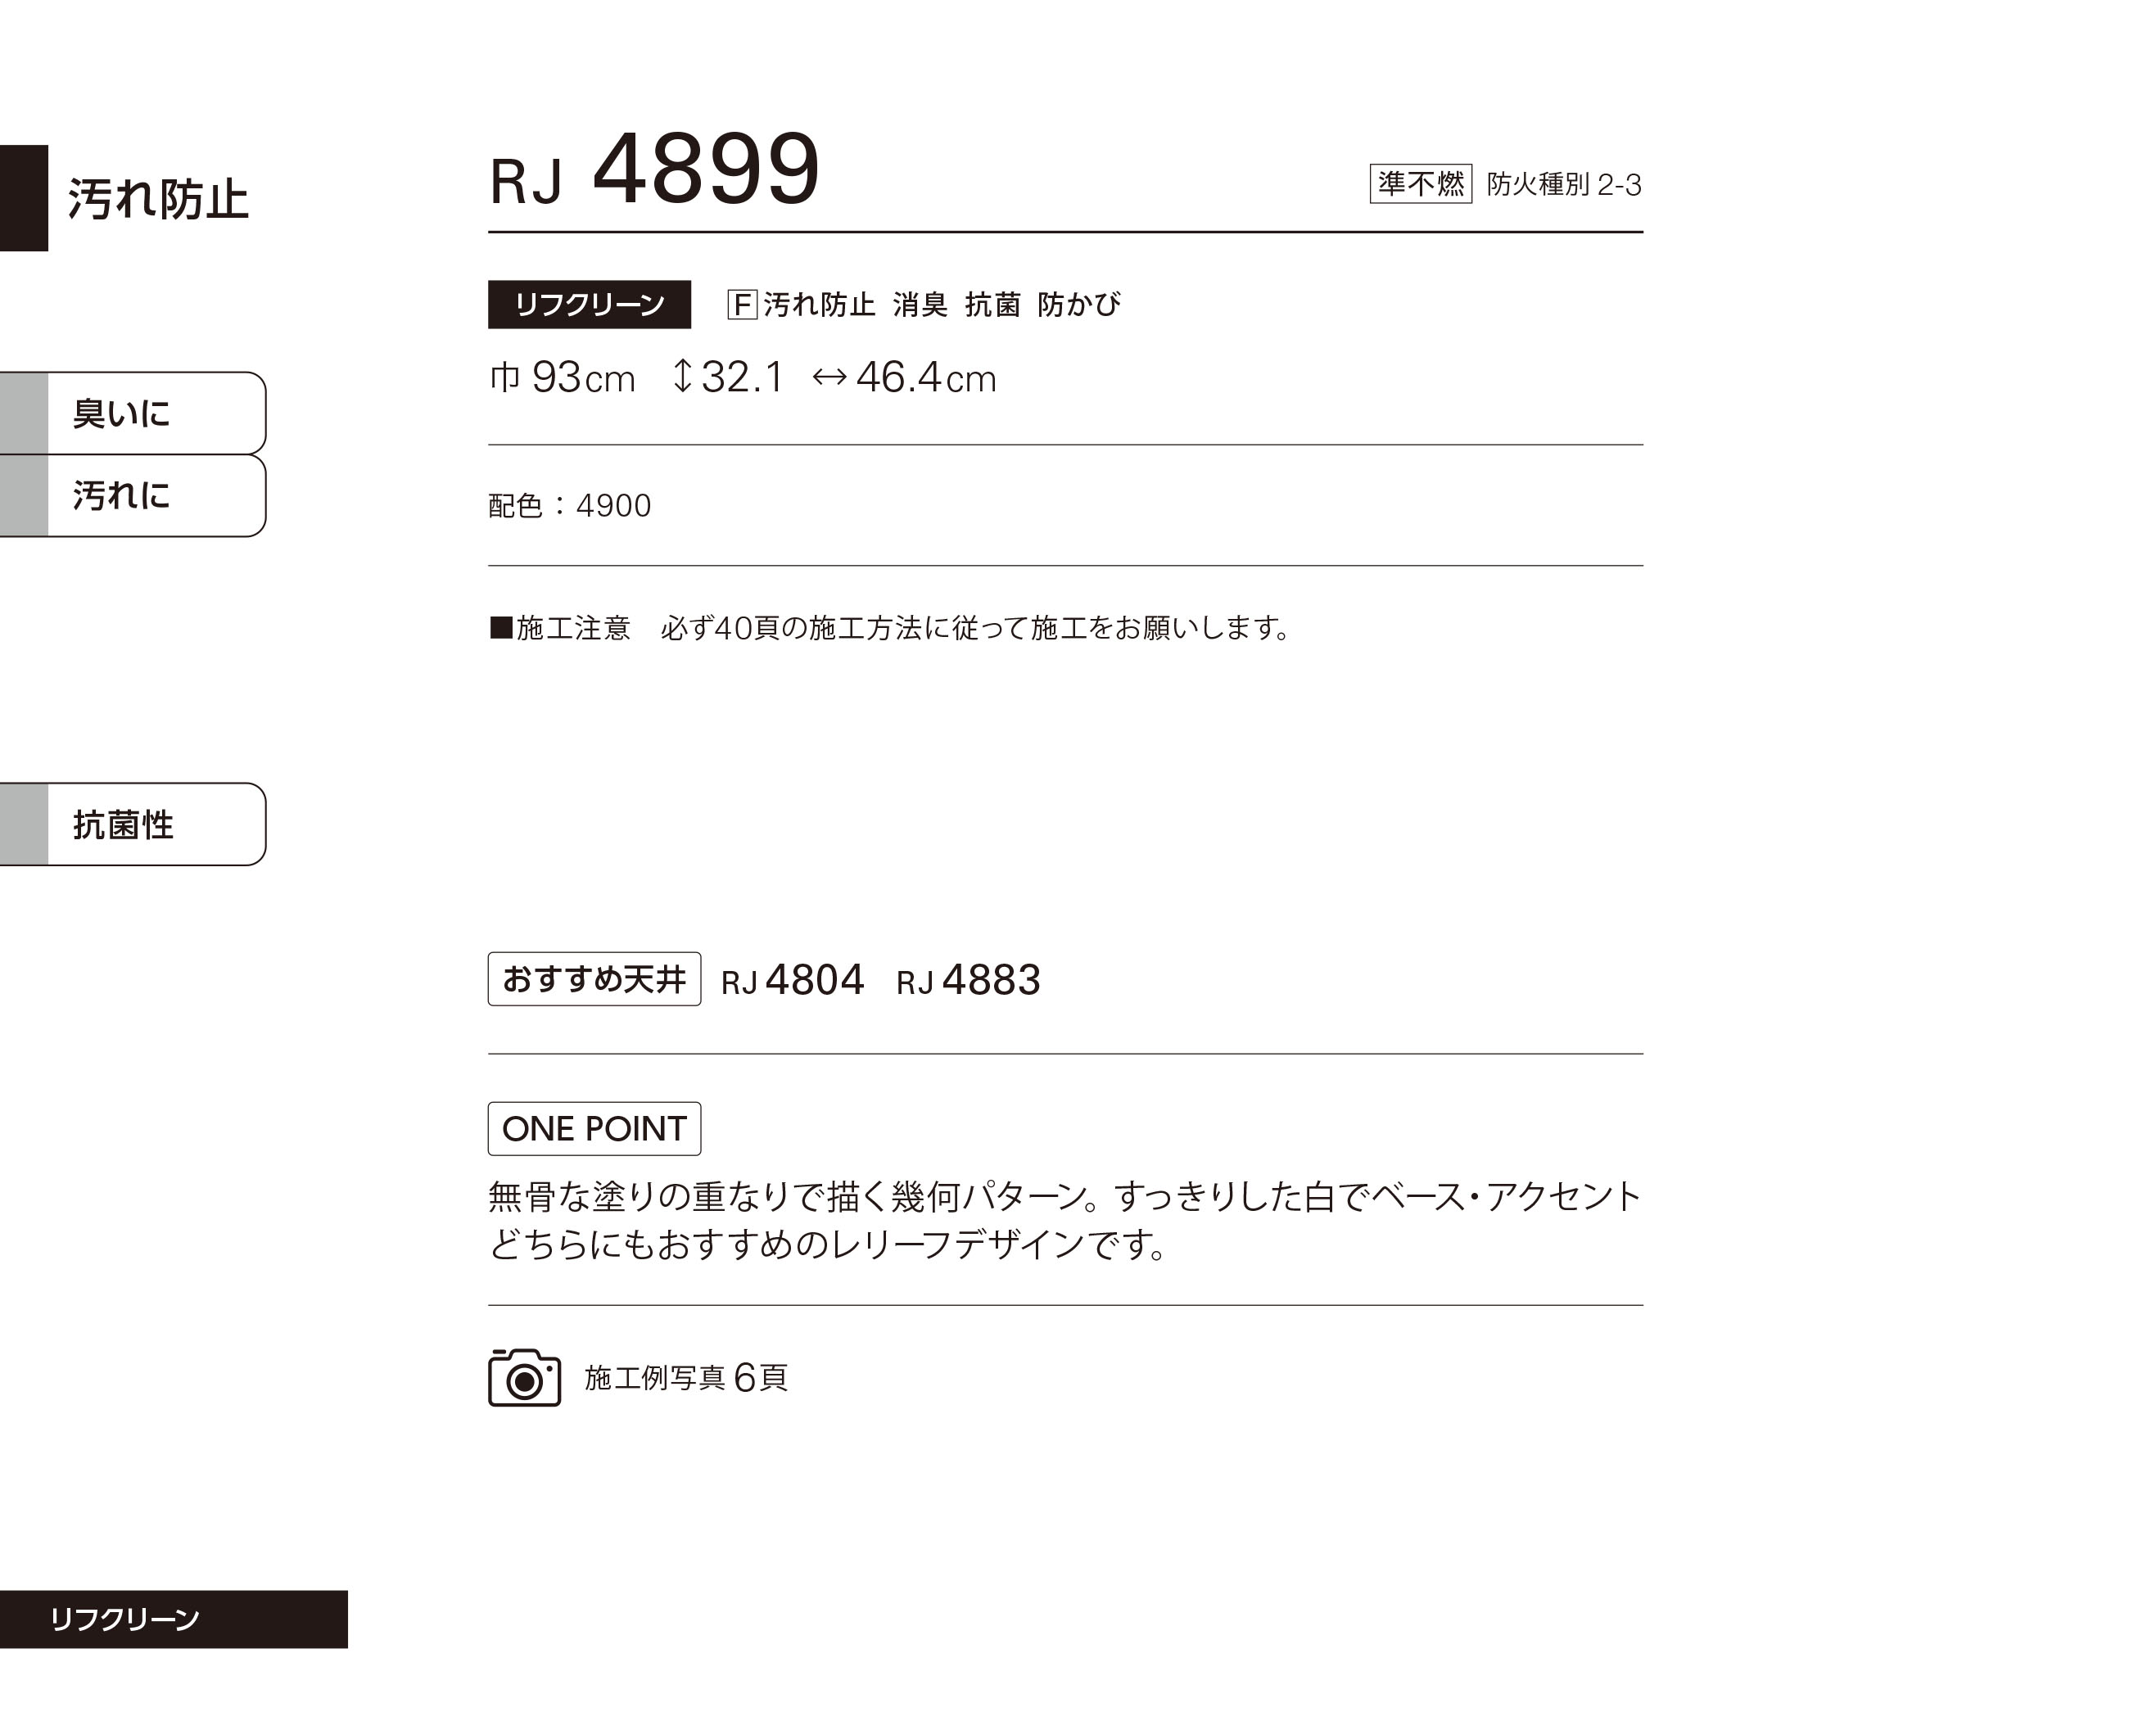Click the camera icon
The image size is (2156, 1721).
pos(524,1377)
